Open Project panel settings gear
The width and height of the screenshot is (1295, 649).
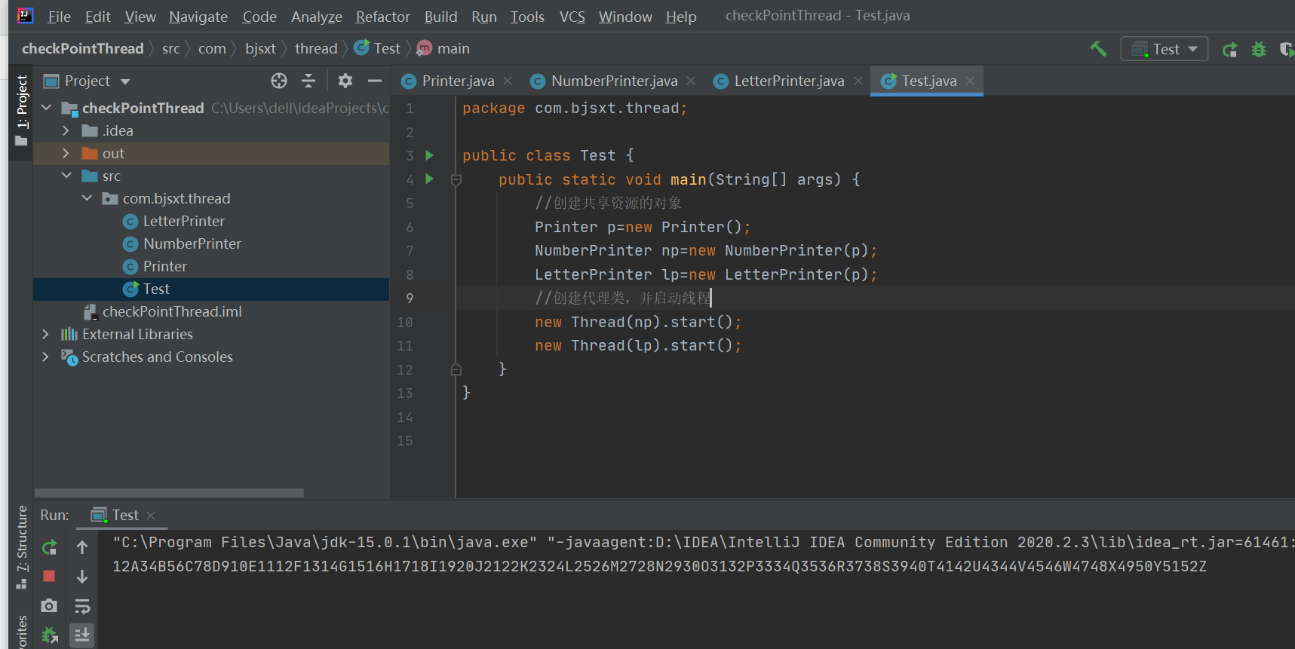[x=345, y=81]
